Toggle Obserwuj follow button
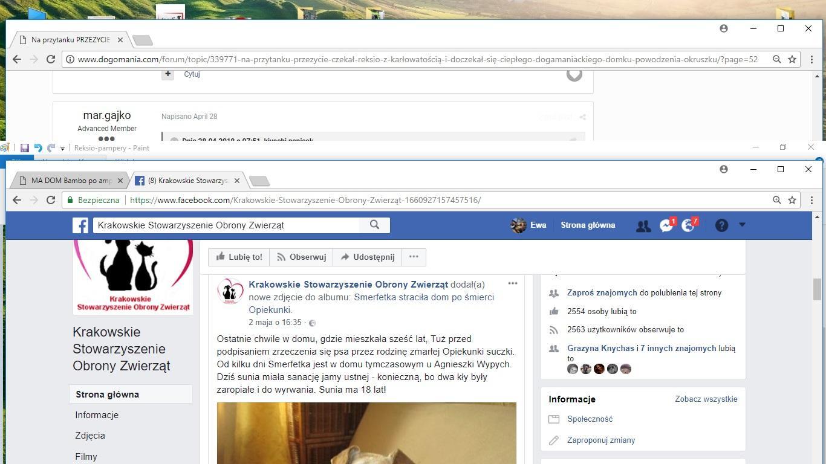 point(301,257)
